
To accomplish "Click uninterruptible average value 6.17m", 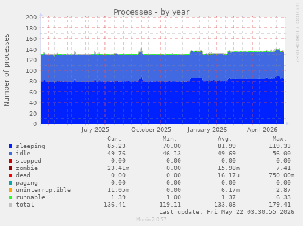I will coord(230,190).
